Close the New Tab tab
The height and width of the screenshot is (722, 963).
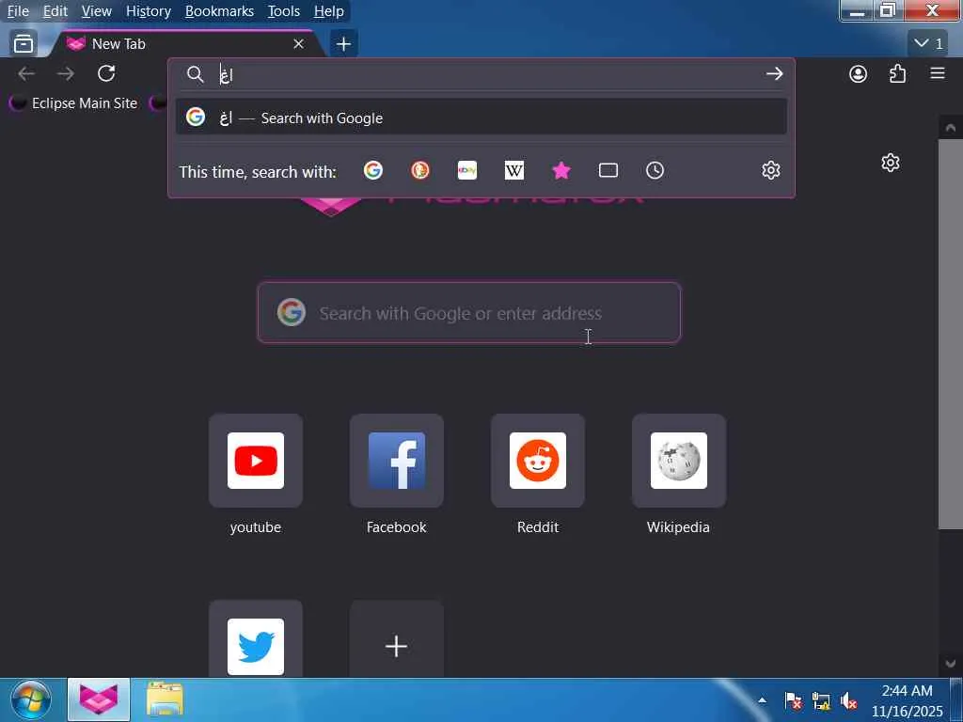[298, 43]
